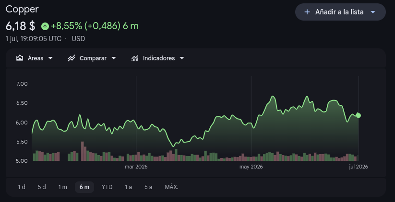Select the MÁX. time range

171,187
